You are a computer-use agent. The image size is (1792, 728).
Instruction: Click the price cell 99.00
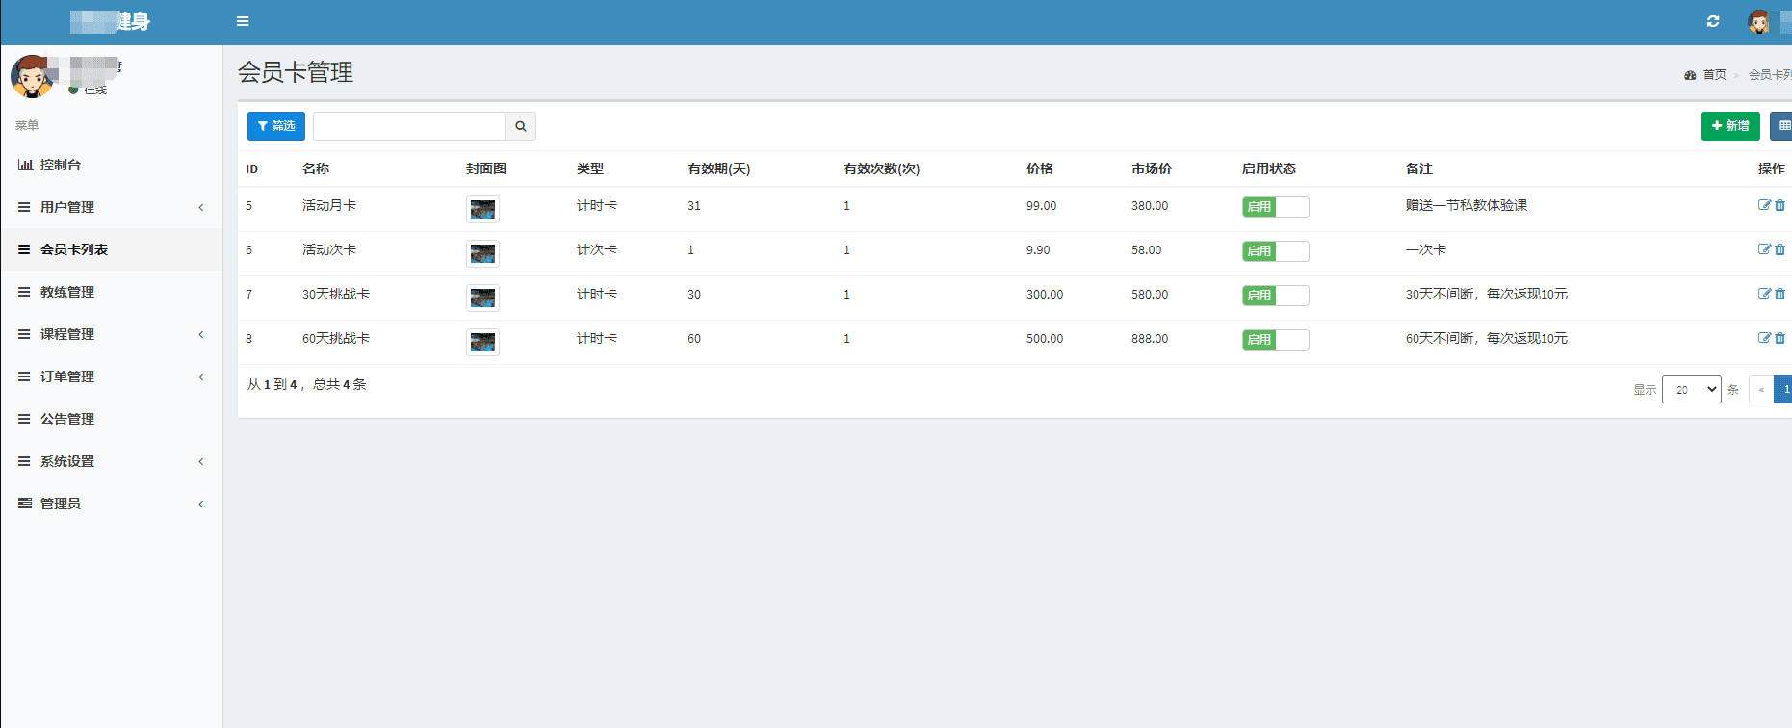pyautogui.click(x=1041, y=206)
